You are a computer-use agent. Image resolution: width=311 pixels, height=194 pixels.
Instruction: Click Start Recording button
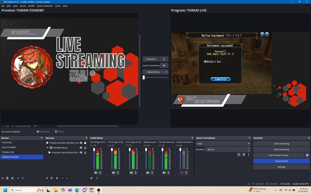tap(281, 150)
